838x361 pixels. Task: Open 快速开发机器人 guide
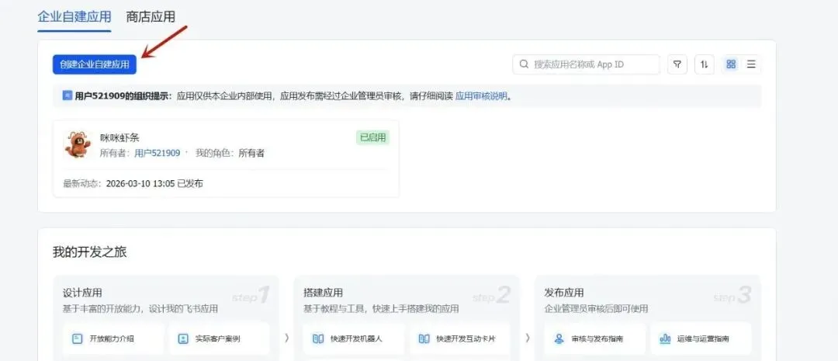tap(353, 338)
